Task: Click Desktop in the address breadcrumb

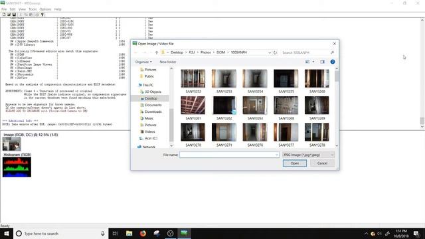Action: point(177,52)
